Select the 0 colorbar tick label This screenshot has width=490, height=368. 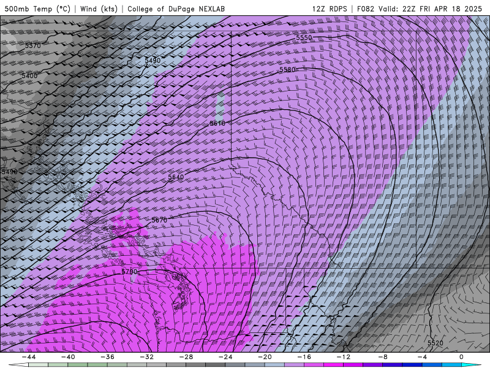tap(462, 357)
